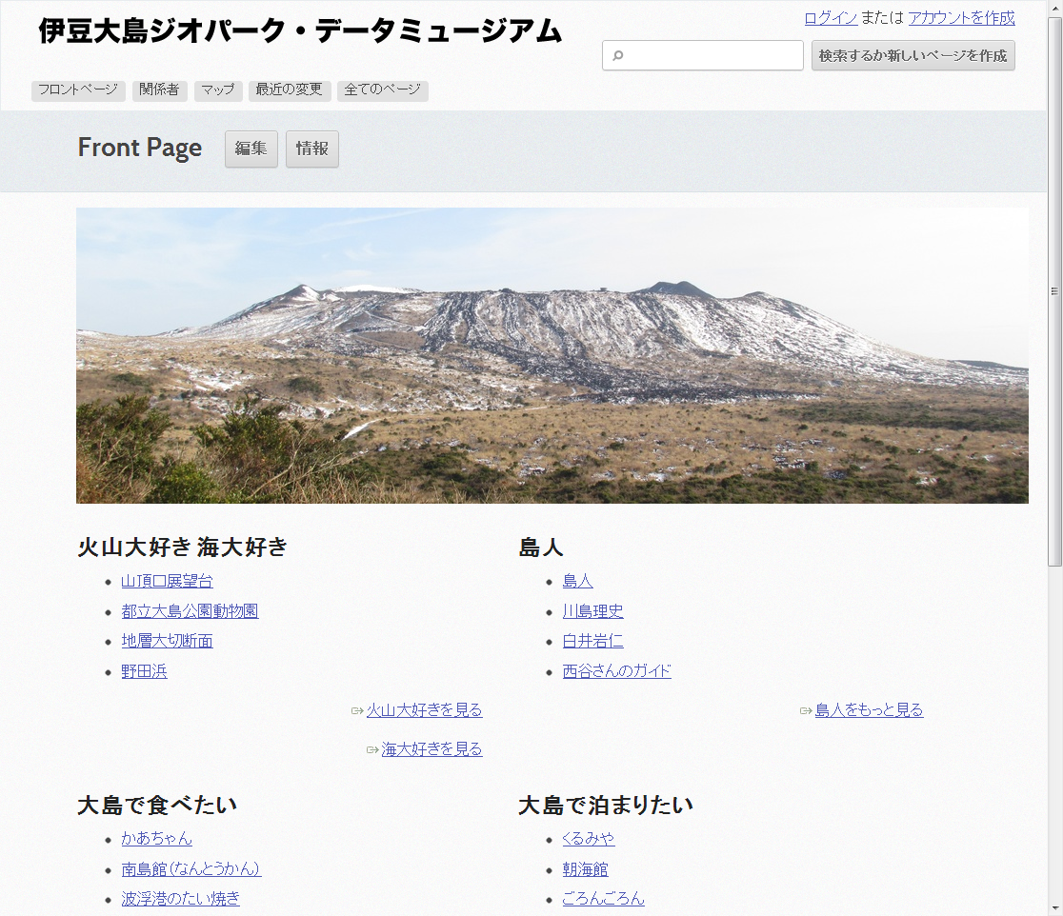Follow the 島人をもっと見る link

[869, 710]
